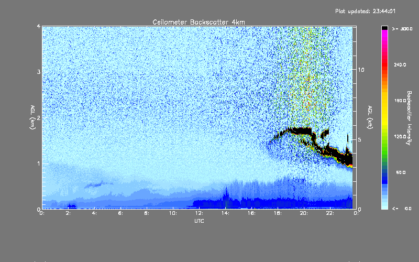Select the 'AGL (kft)' axis label
The image size is (419, 262).
tap(370, 117)
